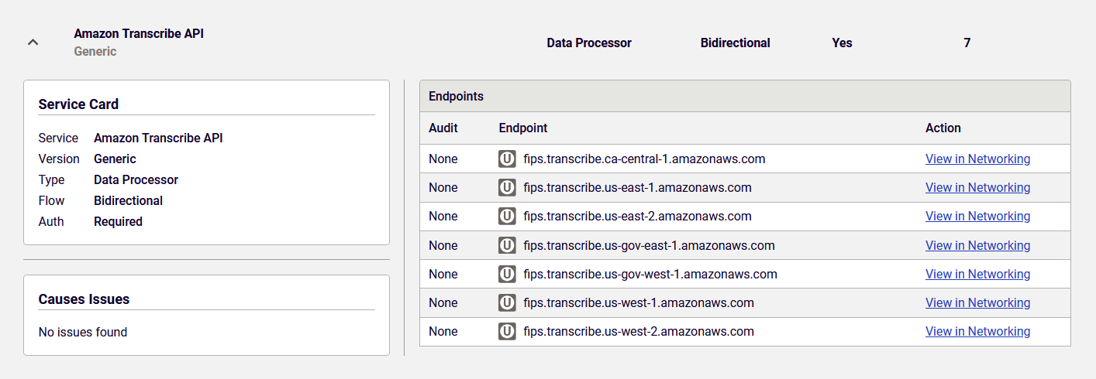The height and width of the screenshot is (379, 1096).
Task: Click the Service Card heading
Action: (x=78, y=104)
